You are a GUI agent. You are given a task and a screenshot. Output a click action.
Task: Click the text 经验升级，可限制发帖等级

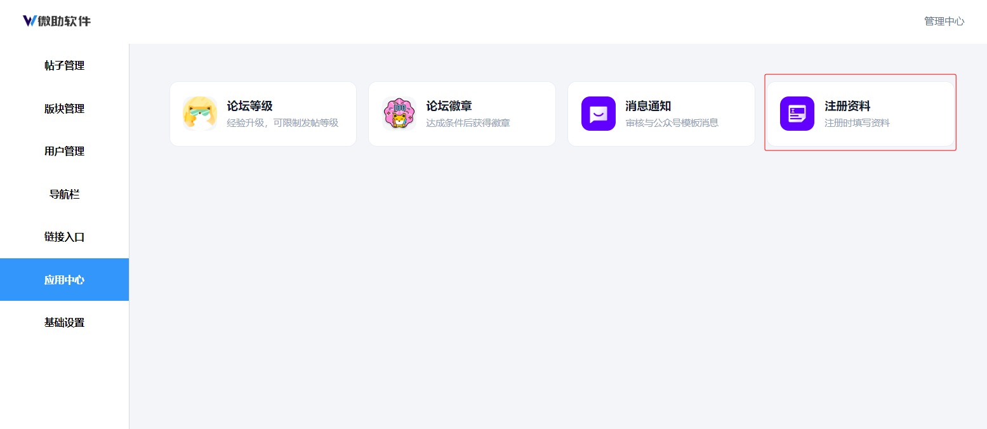click(x=282, y=123)
